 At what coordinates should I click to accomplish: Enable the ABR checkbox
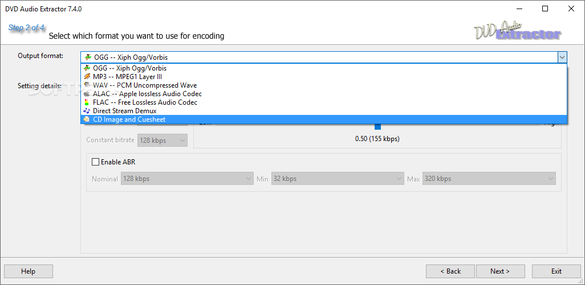[96, 162]
